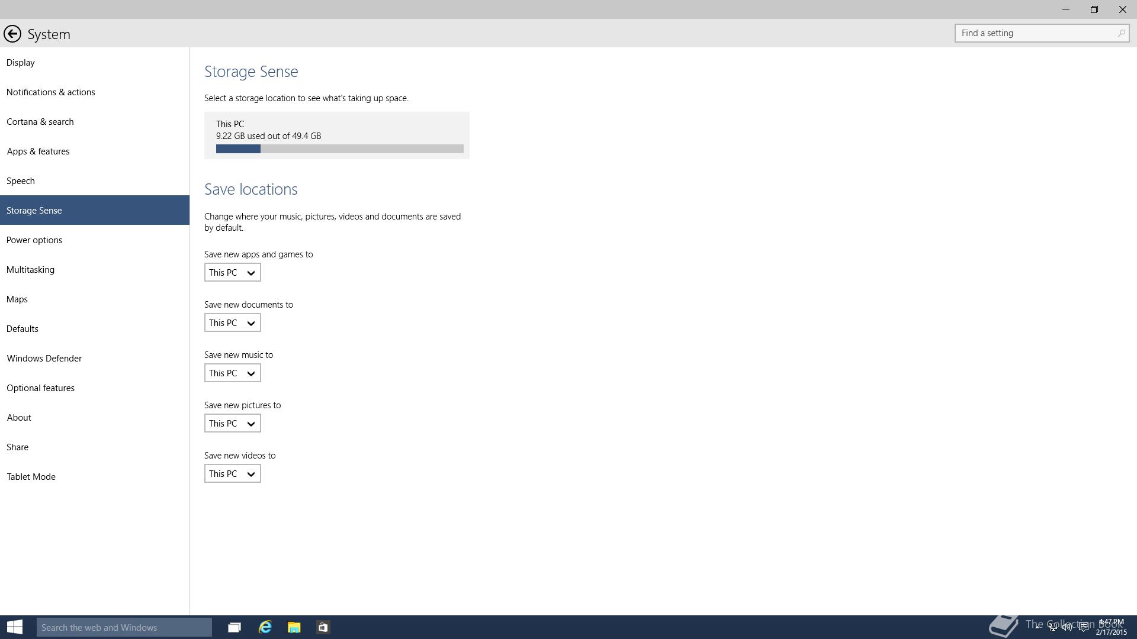Viewport: 1137px width, 639px height.
Task: Go back using the System back arrow
Action: point(12,34)
